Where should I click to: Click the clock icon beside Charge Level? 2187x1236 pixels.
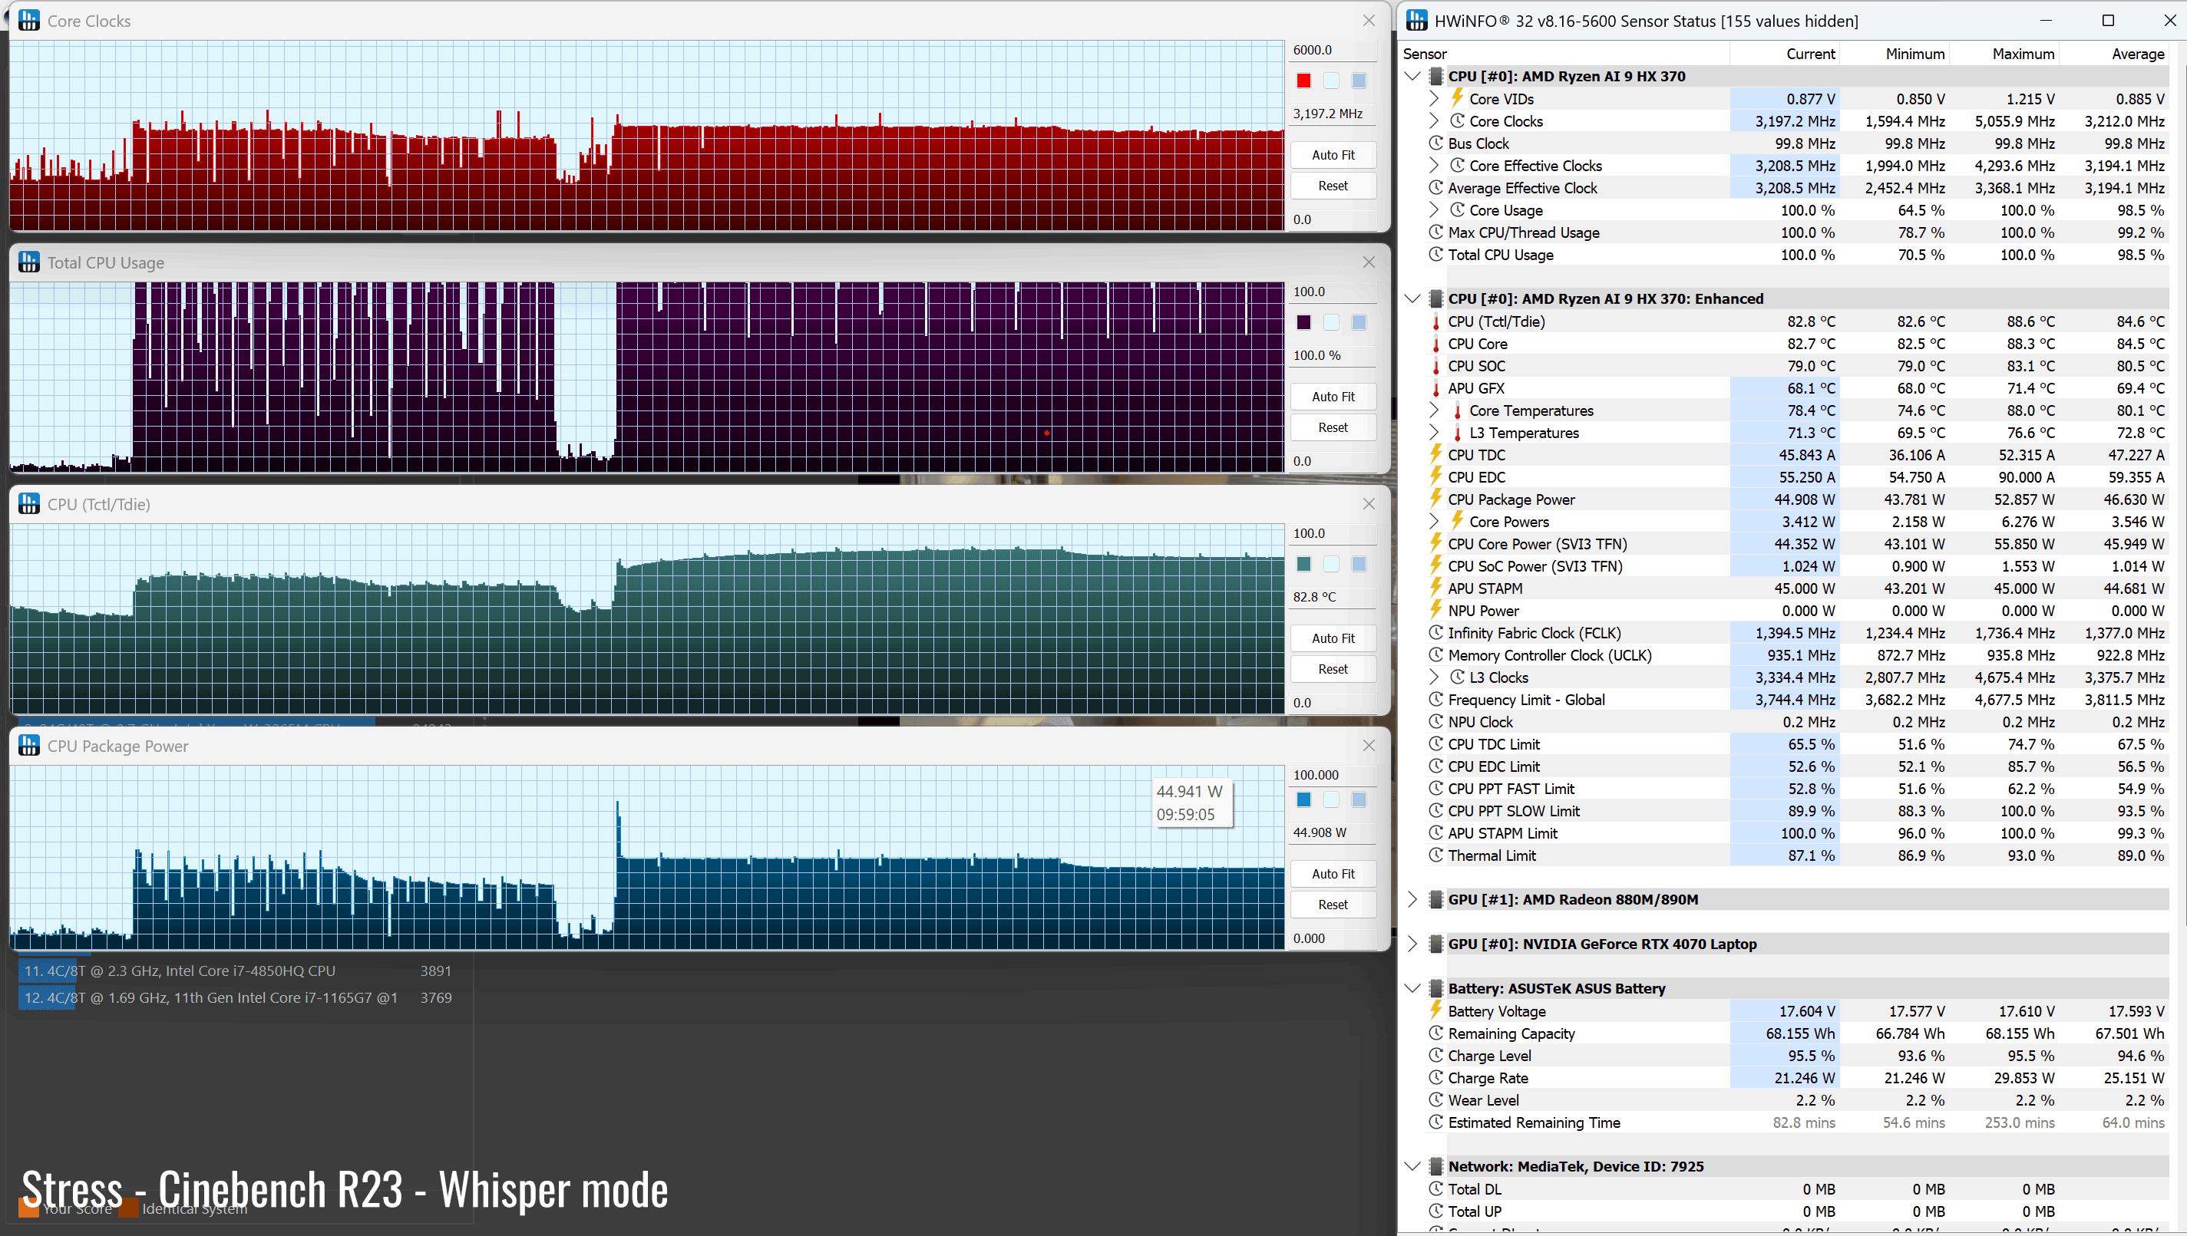[x=1436, y=1055]
